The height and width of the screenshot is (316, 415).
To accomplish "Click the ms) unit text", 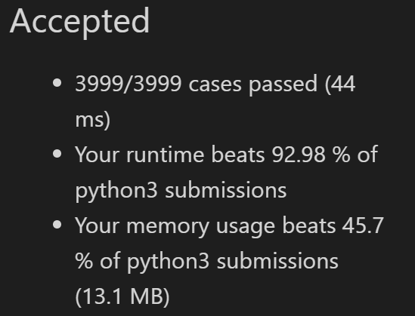I will 93,120.
